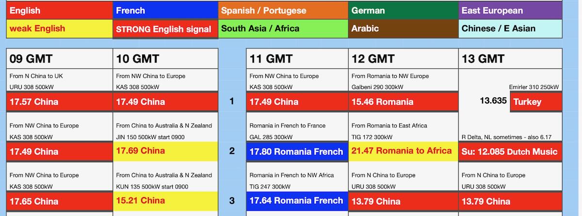This screenshot has width=582, height=216.
Task: Click the orange Spanish / Portugese legend cell
Action: coord(283,10)
